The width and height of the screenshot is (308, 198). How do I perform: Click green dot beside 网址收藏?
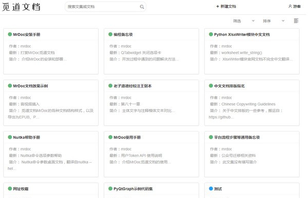point(10,189)
